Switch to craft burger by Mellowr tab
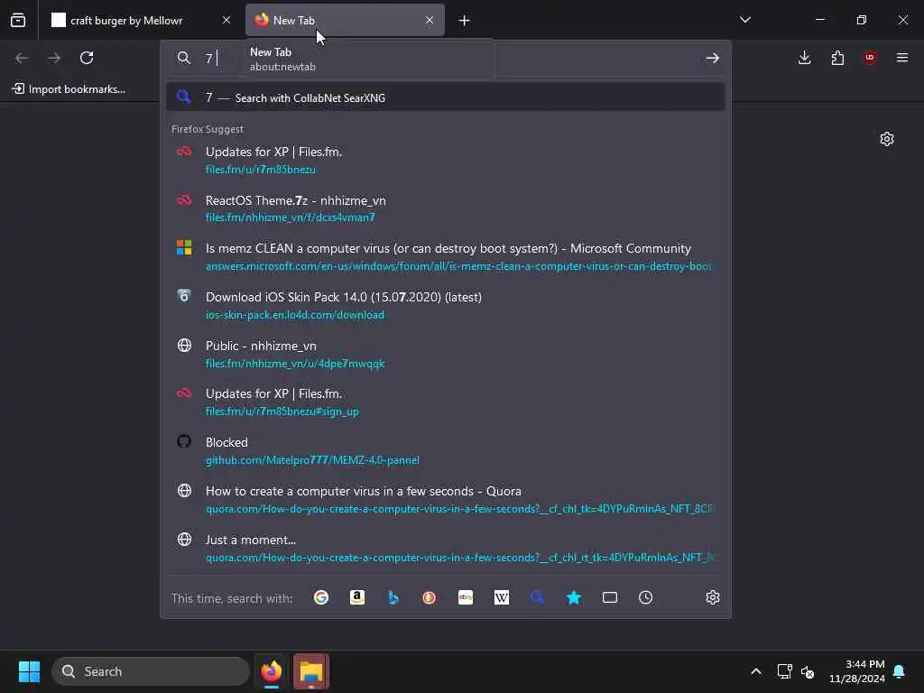 (142, 20)
